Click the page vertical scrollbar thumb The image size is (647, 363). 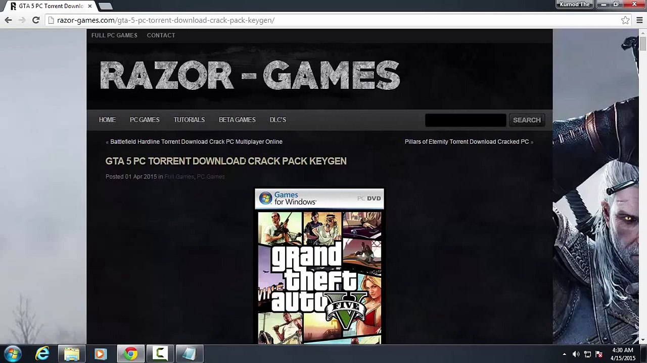point(642,44)
